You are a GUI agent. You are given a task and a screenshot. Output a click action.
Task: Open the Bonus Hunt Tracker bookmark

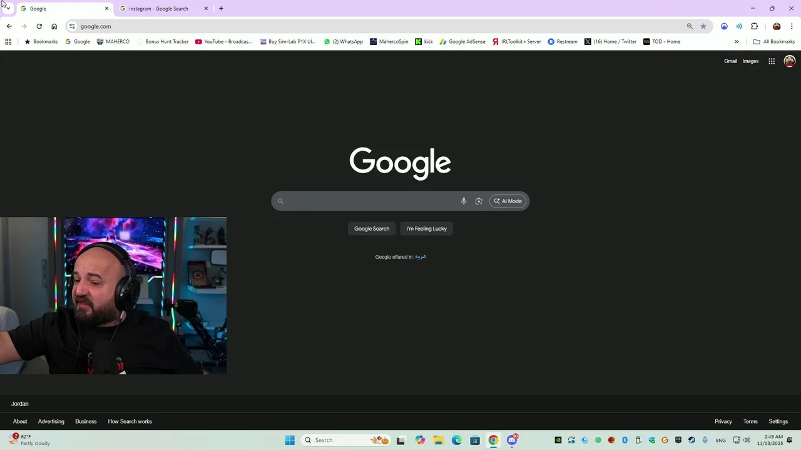(163, 42)
